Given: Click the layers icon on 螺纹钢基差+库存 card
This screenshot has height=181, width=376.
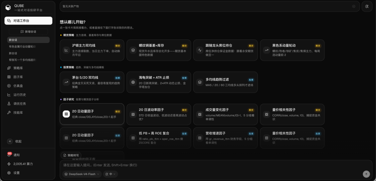Looking at the screenshot, I should 133,50.
